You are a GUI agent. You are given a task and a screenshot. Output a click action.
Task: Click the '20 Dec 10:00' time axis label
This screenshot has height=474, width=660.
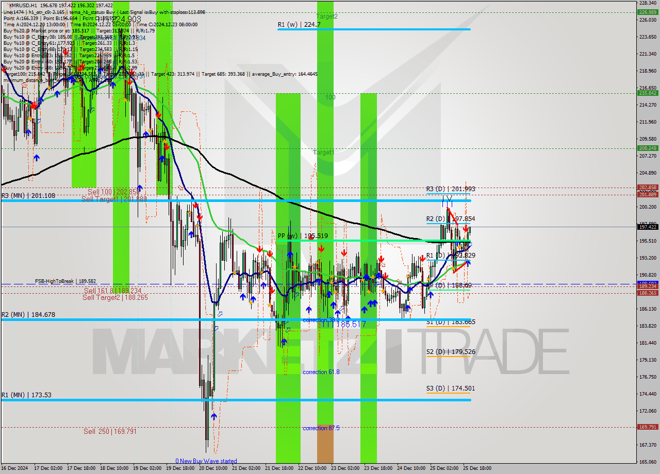[213, 468]
